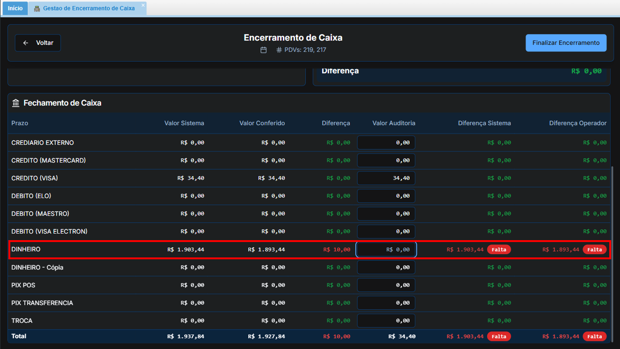The image size is (620, 349).
Task: Click the back arrow icon beside Voltar
Action: coord(26,43)
